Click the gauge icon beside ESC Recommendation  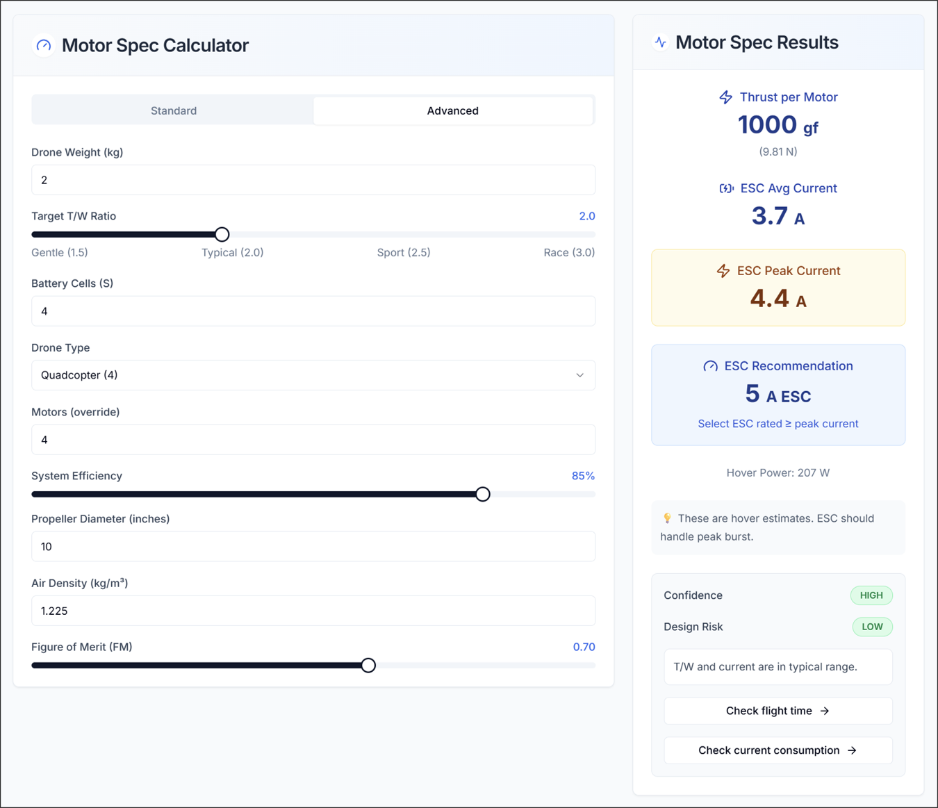[710, 365]
